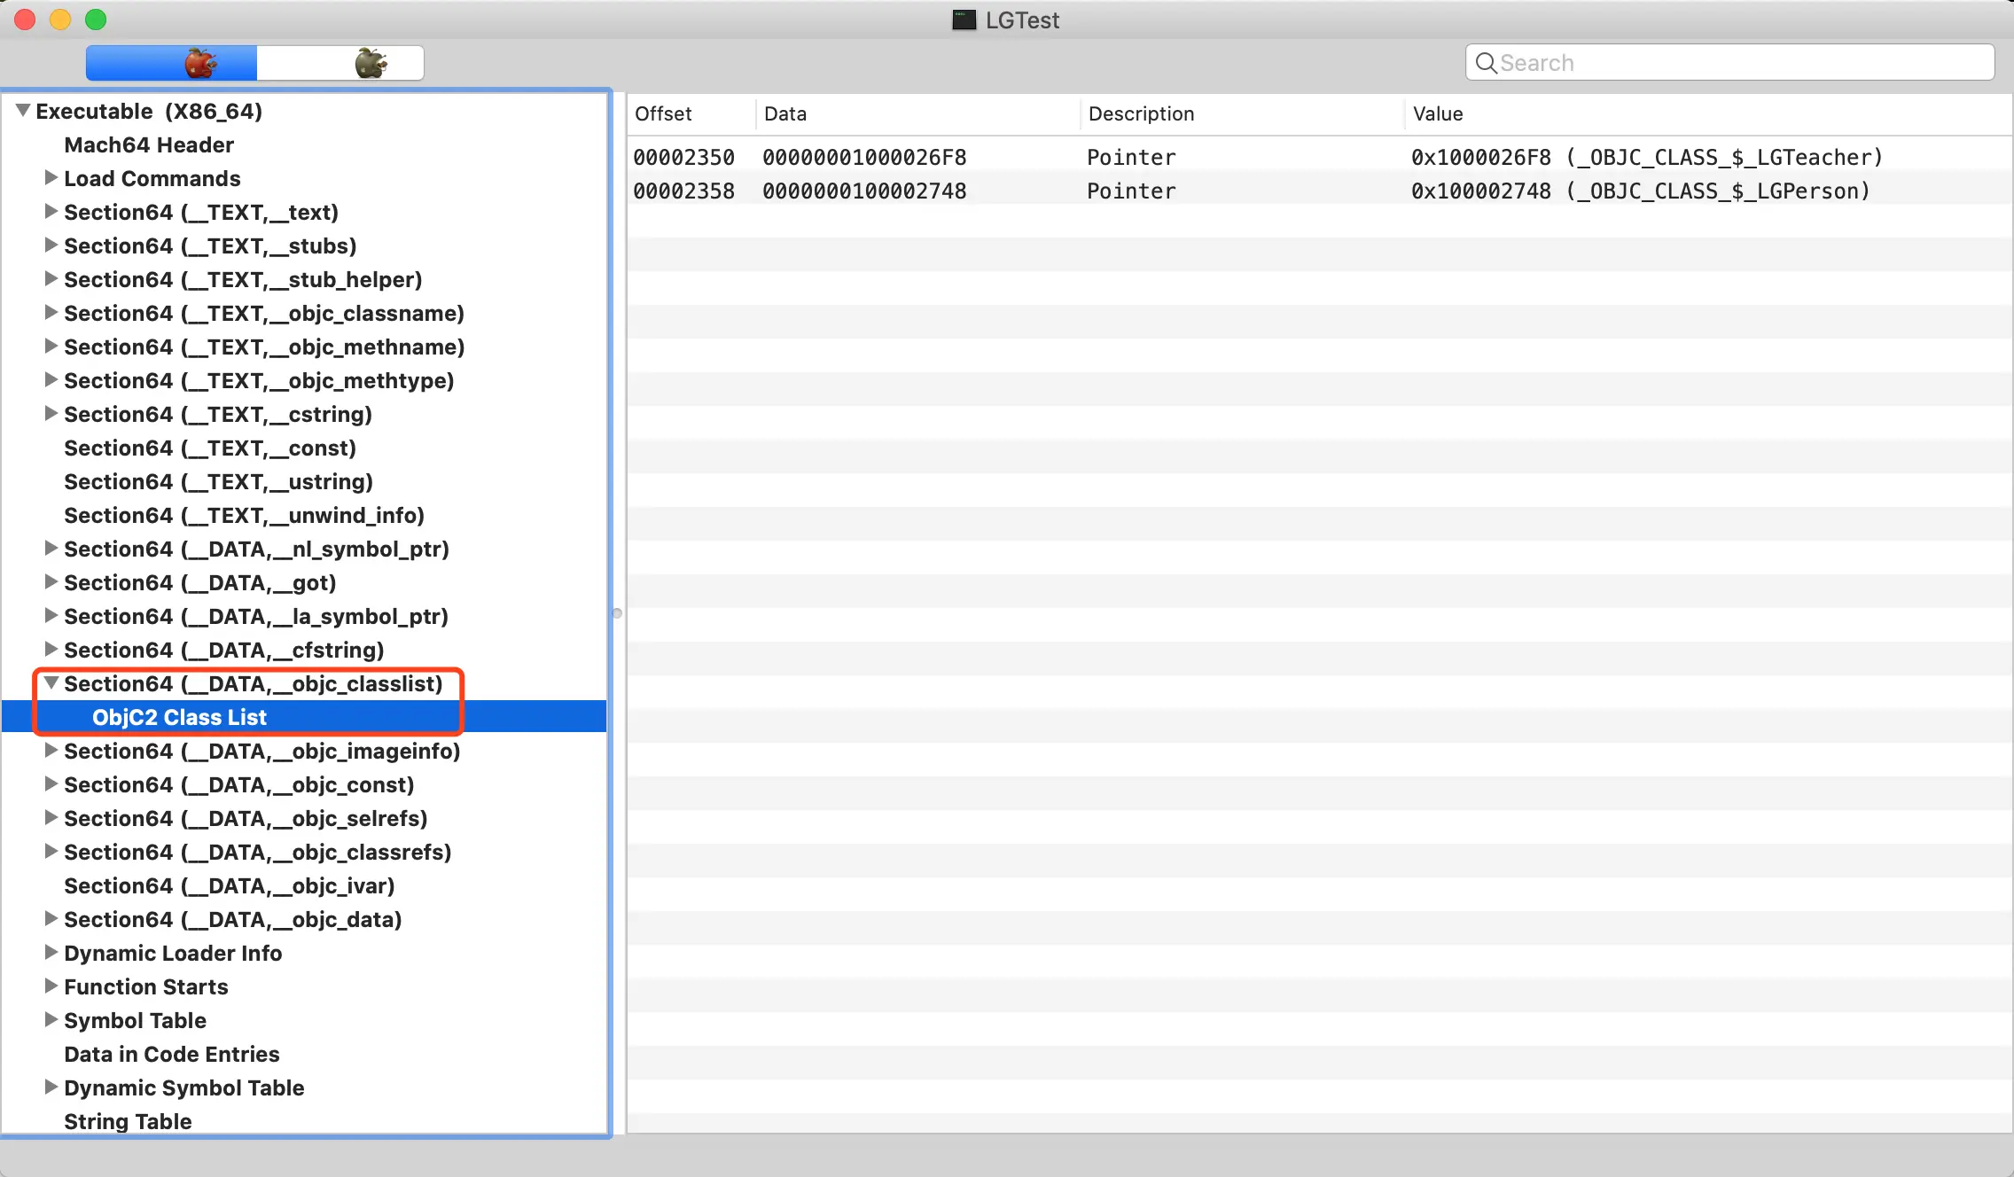2014x1177 pixels.
Task: Select Mach64 Header in sidebar
Action: pyautogui.click(x=149, y=144)
